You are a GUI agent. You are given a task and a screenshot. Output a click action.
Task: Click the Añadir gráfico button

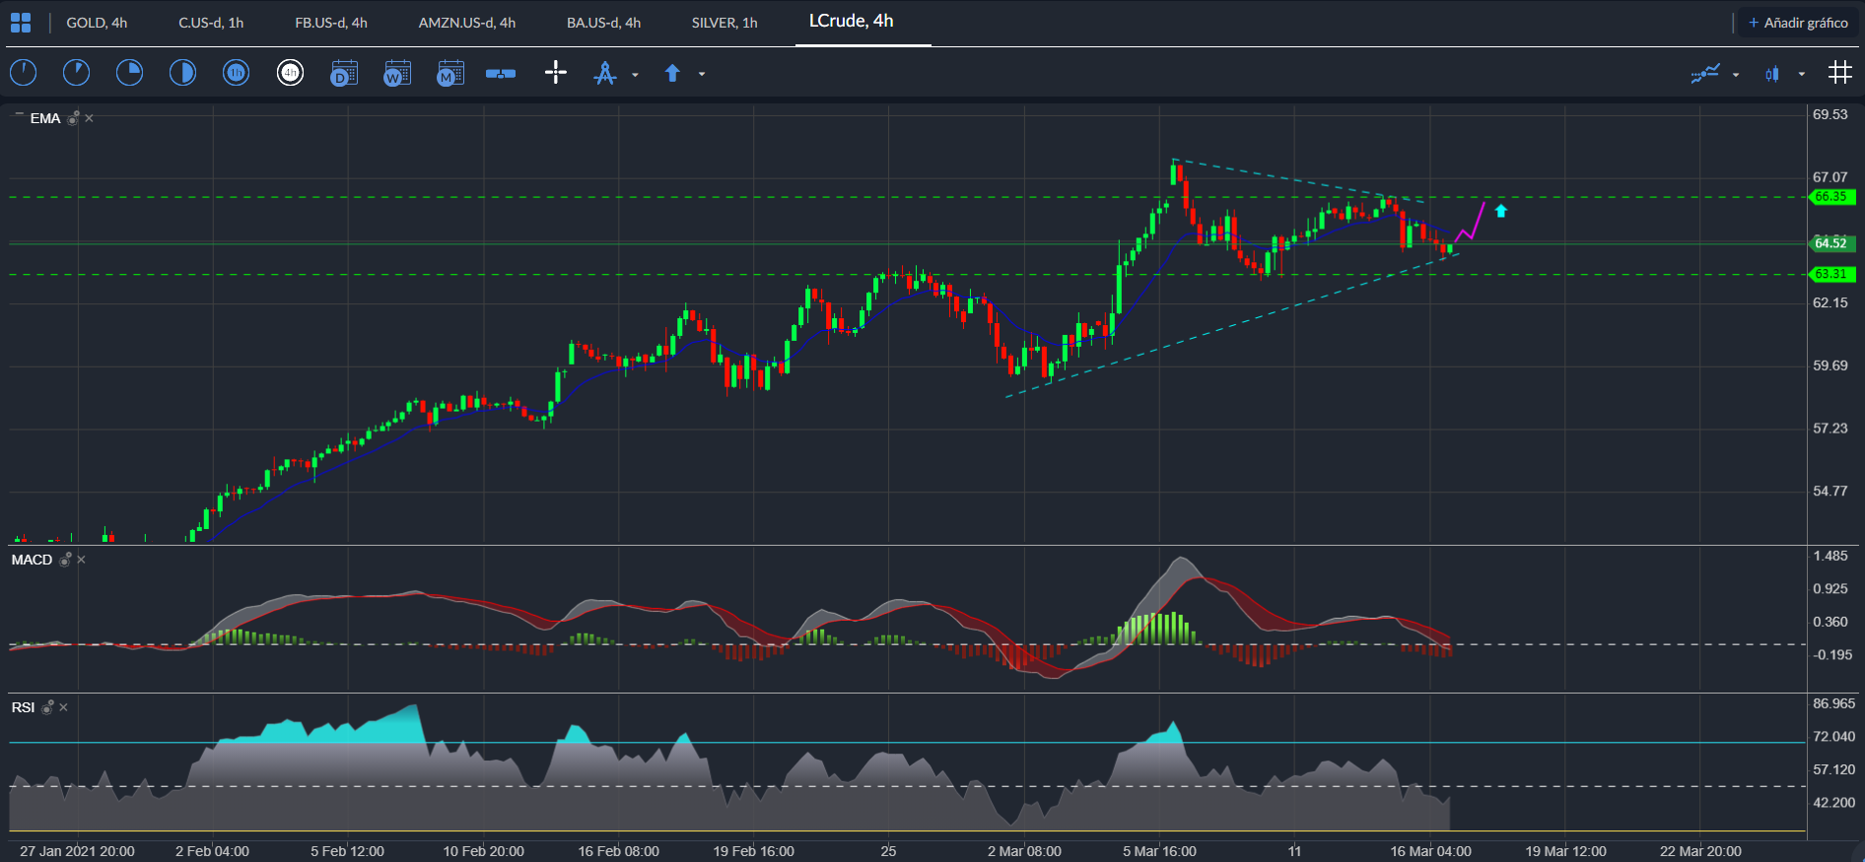(1798, 23)
